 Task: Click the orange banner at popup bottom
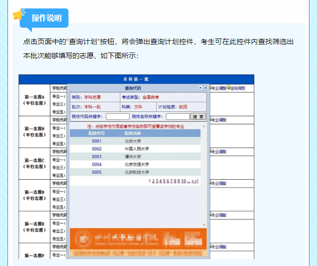pos(138,239)
